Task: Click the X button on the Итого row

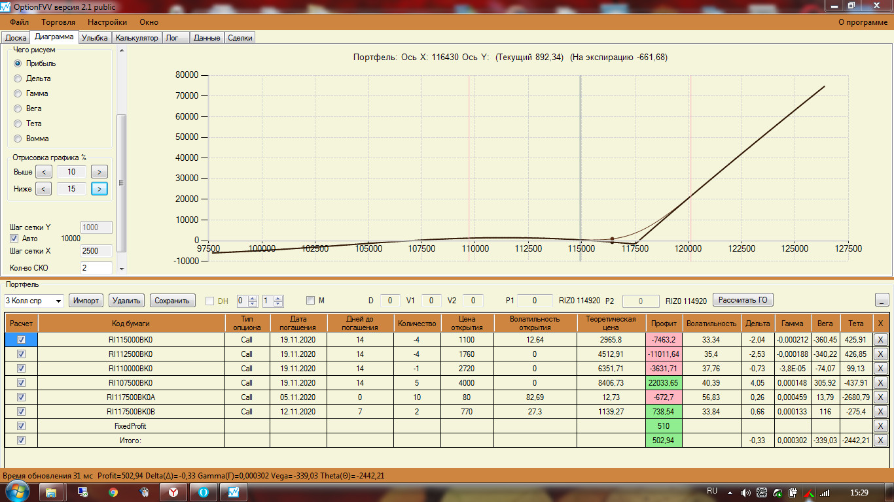Action: pos(880,440)
